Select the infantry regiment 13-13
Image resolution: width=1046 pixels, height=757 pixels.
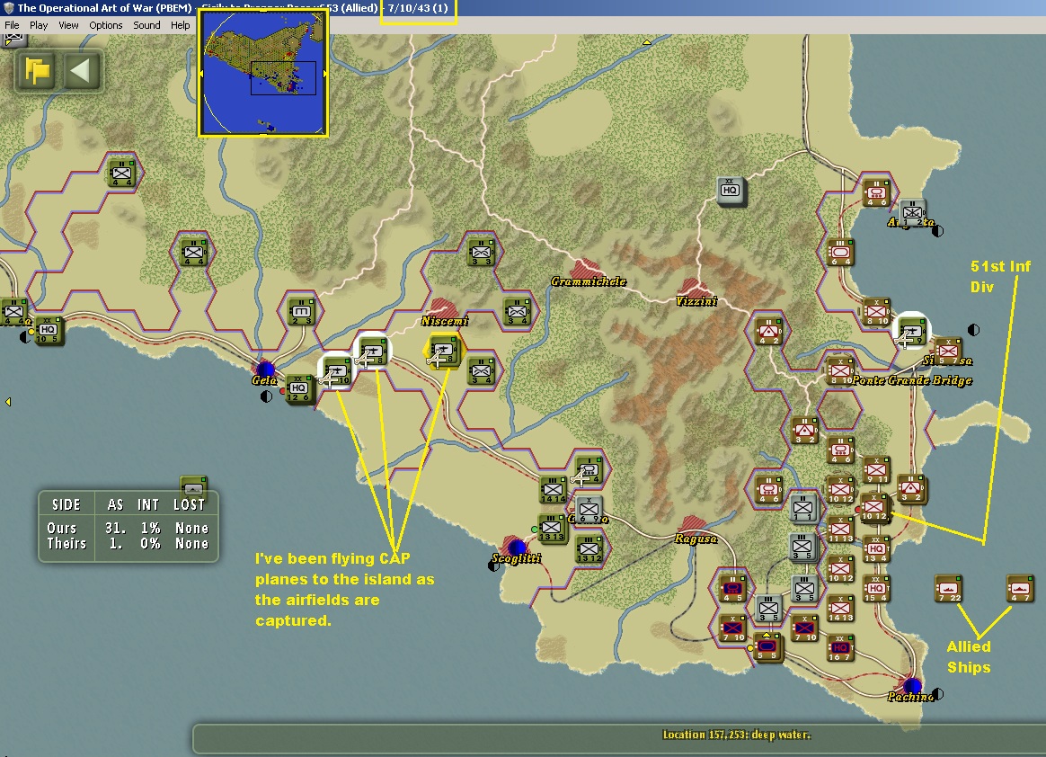552,529
